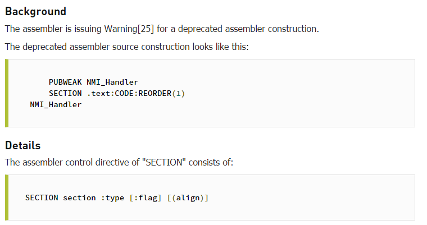Click the Warning[25] word in text
This screenshot has height=225, width=427.
click(x=129, y=29)
